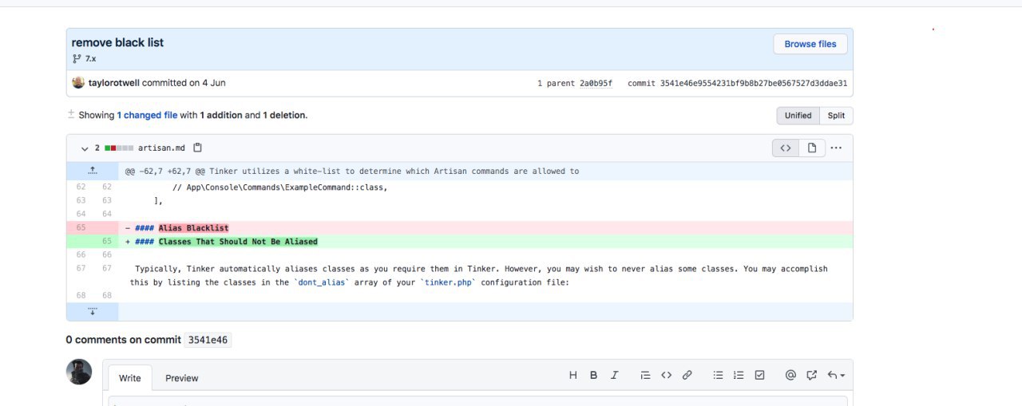The image size is (1022, 406).
Task: Select the Write tab in comment box
Action: [x=130, y=378]
